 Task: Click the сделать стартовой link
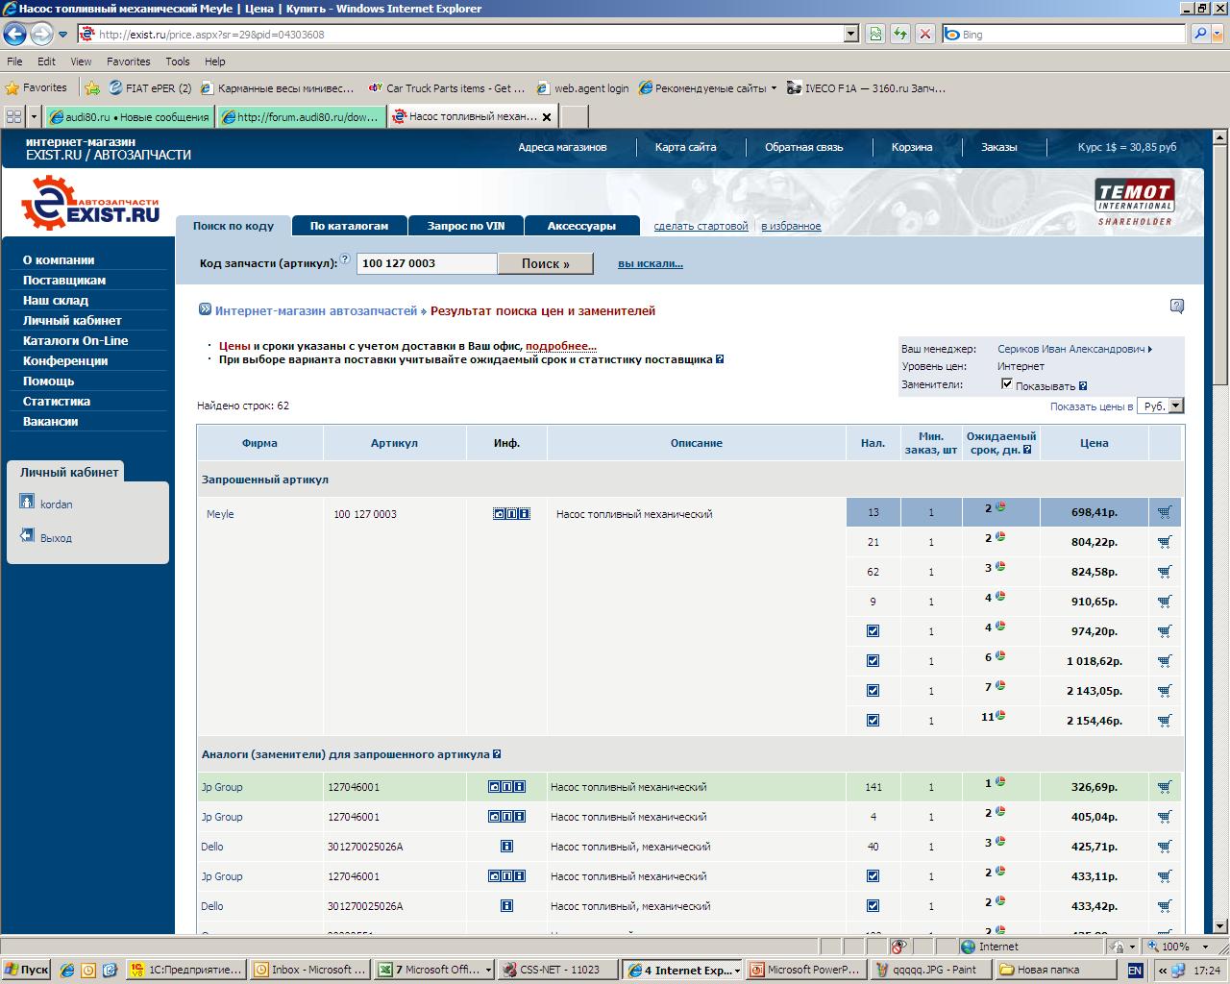(701, 226)
